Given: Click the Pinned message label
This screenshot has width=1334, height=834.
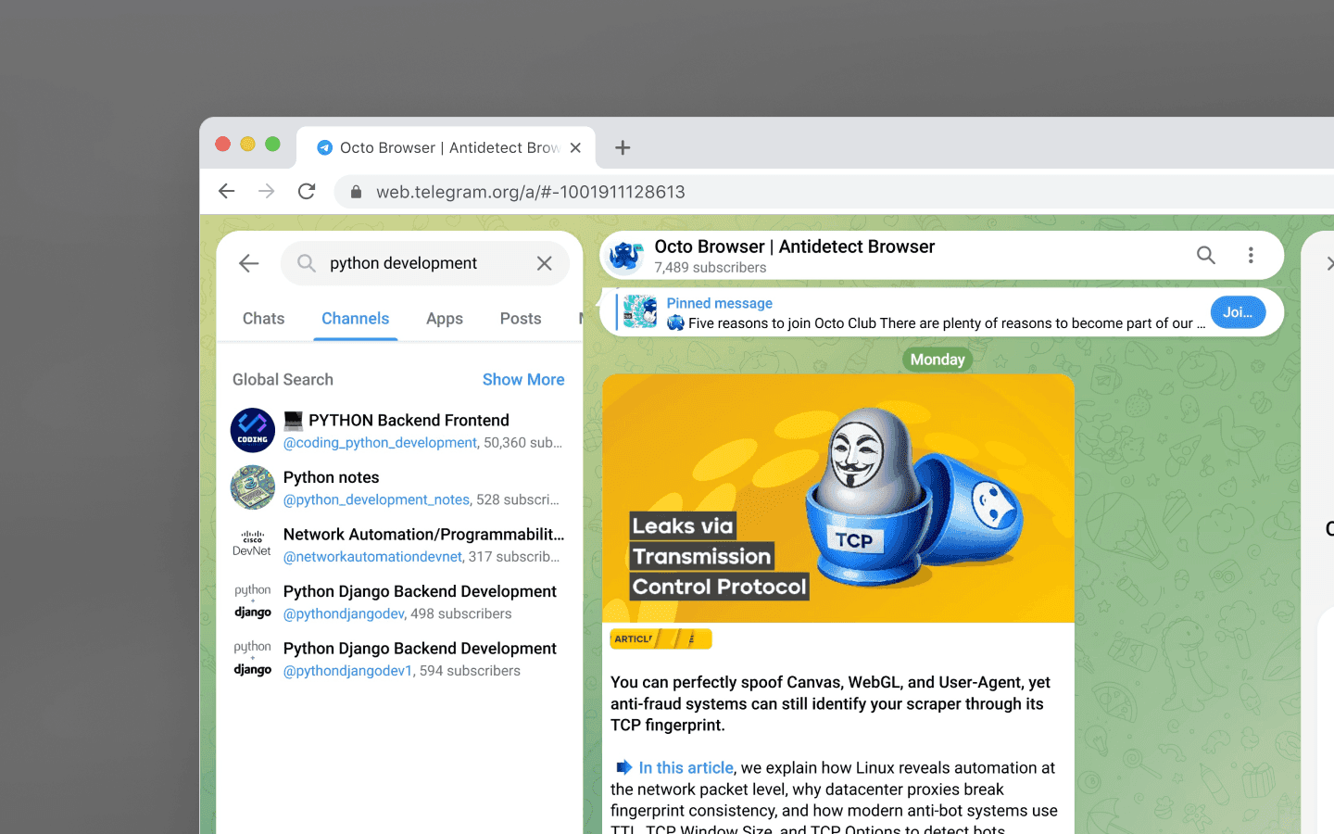Looking at the screenshot, I should point(720,303).
